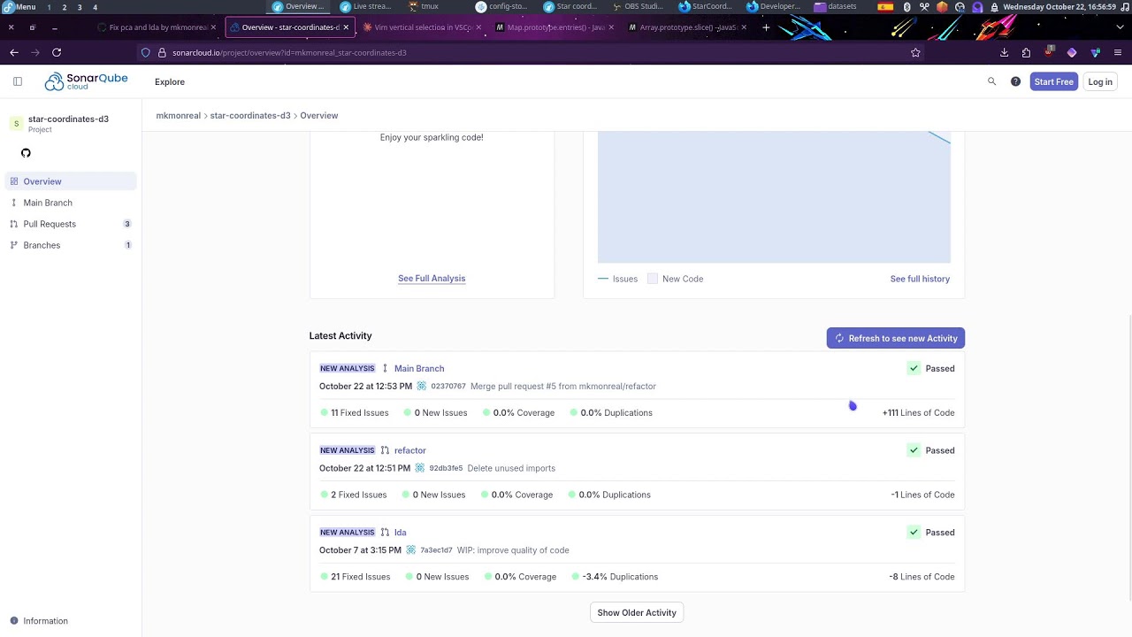Open the help question mark icon
This screenshot has width=1132, height=637.
point(1015,81)
